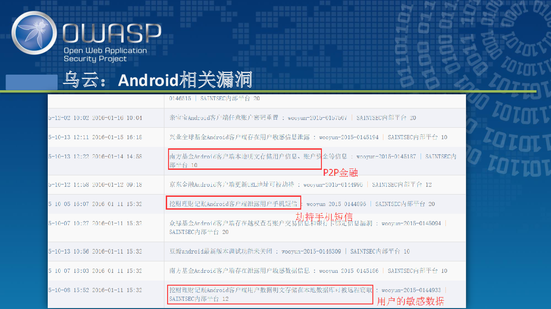The width and height of the screenshot is (551, 309).
Task: Click "SAINTSEC内部平台 12" in the 京东金融 row
Action: pos(402,184)
